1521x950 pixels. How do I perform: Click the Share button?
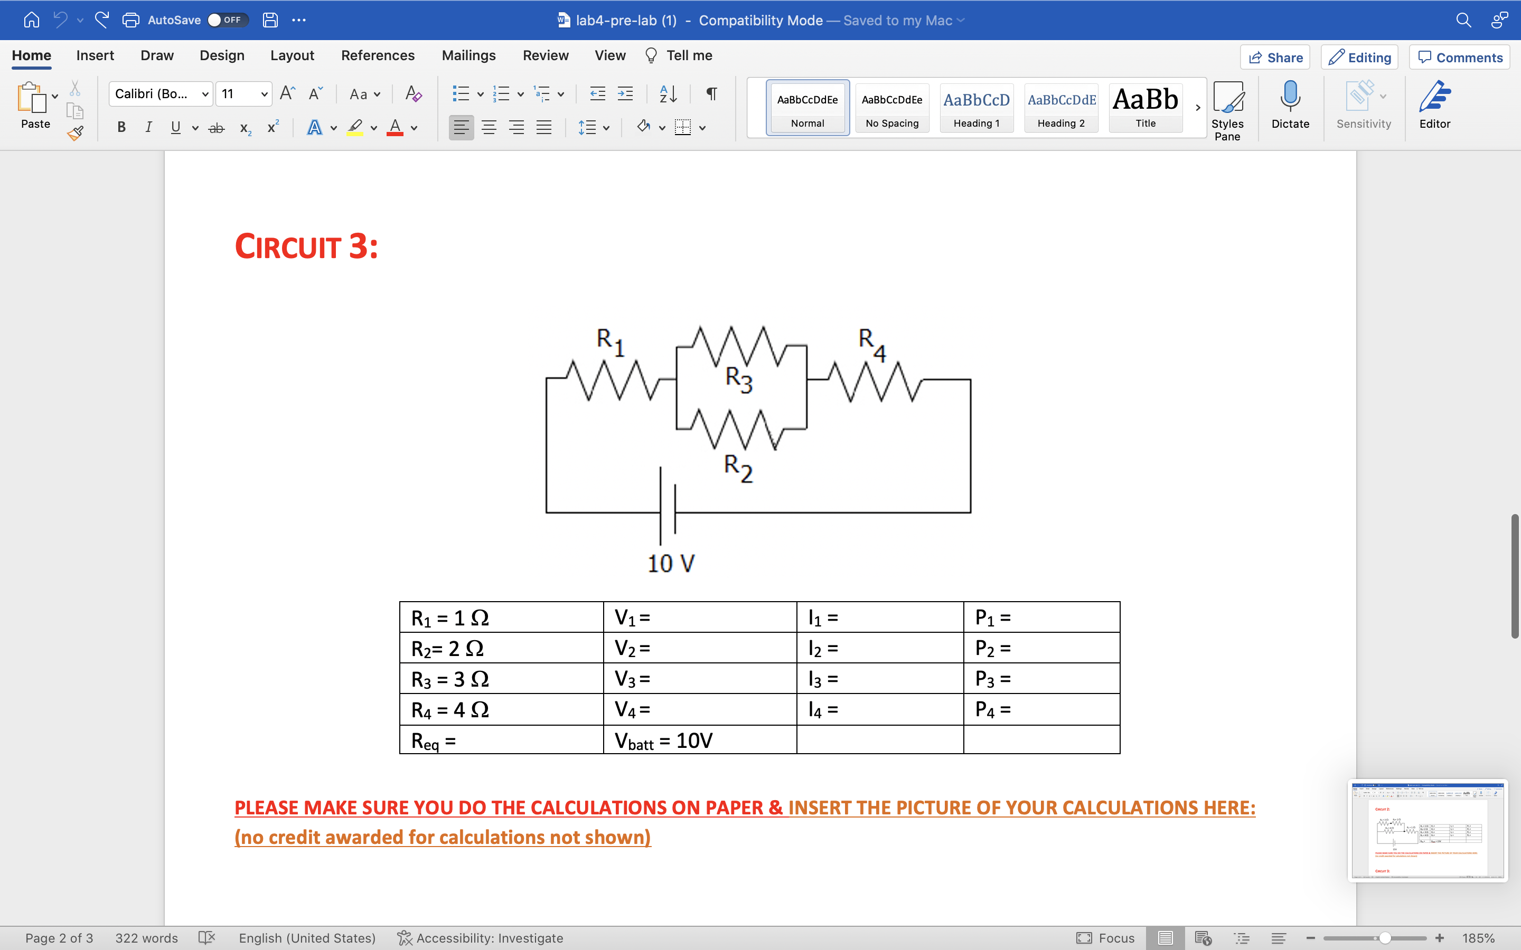point(1274,57)
